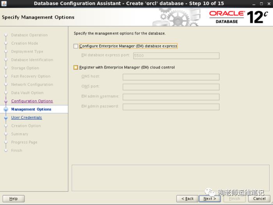
Task: Click the Finish step label in sidebar
Action: pyautogui.click(x=16, y=151)
